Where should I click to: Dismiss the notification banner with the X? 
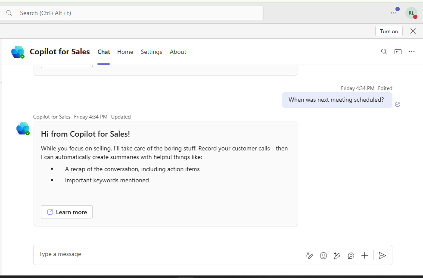[x=413, y=31]
